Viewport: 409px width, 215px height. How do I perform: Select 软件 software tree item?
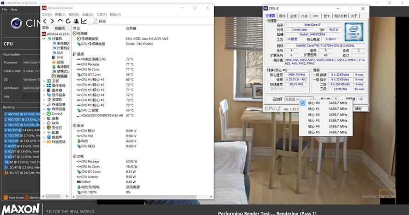coord(55,123)
